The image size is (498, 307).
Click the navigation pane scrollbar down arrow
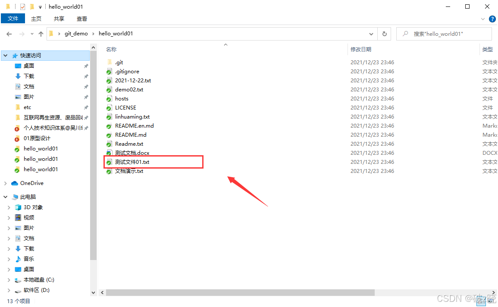(93, 293)
